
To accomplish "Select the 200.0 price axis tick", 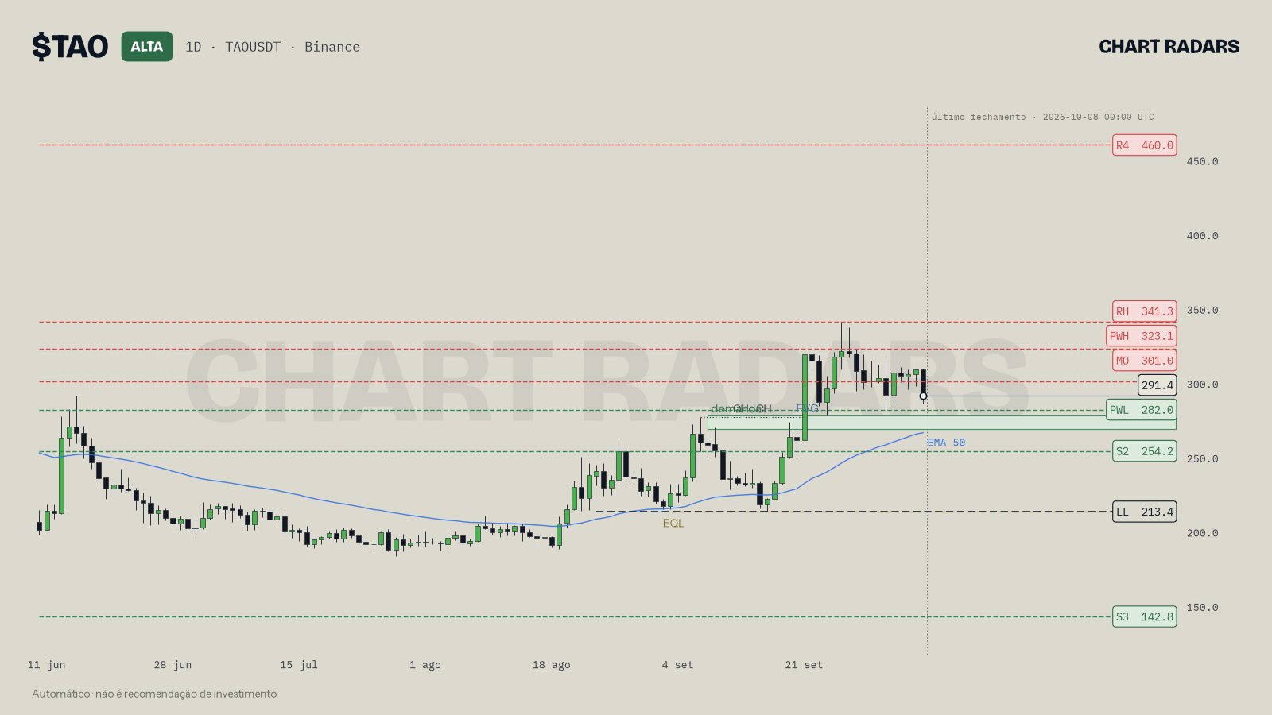I will click(x=1202, y=533).
